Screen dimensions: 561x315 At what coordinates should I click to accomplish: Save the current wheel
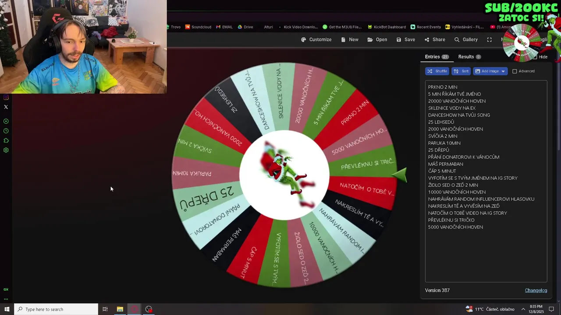(x=405, y=39)
